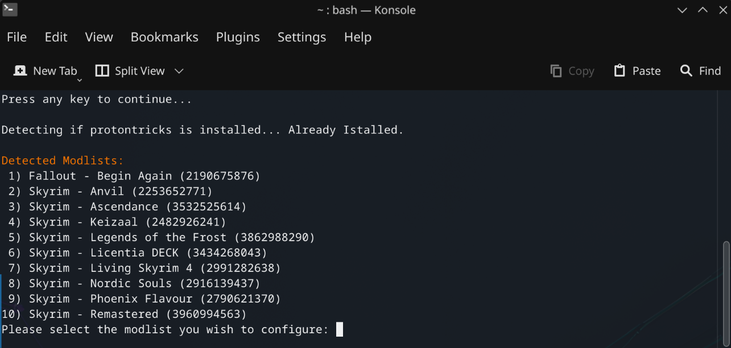Image resolution: width=731 pixels, height=348 pixels.
Task: Click 'Skyrim - Legends of the Frost' line
Action: pyautogui.click(x=162, y=237)
